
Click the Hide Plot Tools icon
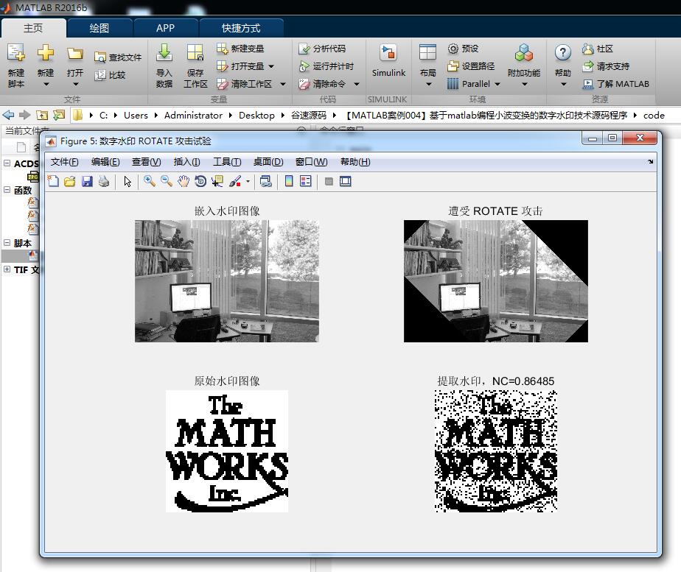(x=329, y=181)
